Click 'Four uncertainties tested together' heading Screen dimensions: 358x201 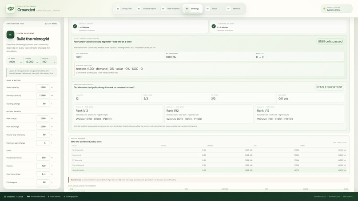(x=103, y=42)
